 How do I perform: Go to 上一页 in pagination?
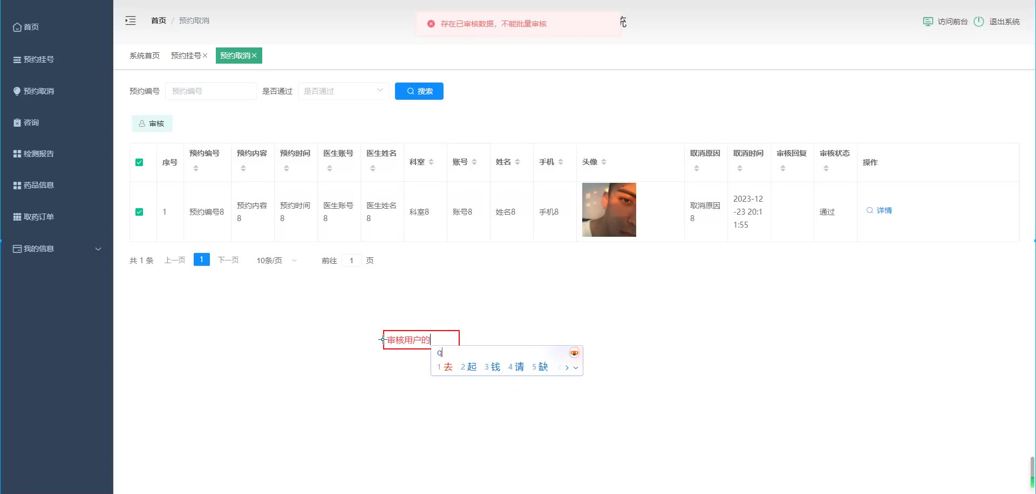click(x=175, y=260)
